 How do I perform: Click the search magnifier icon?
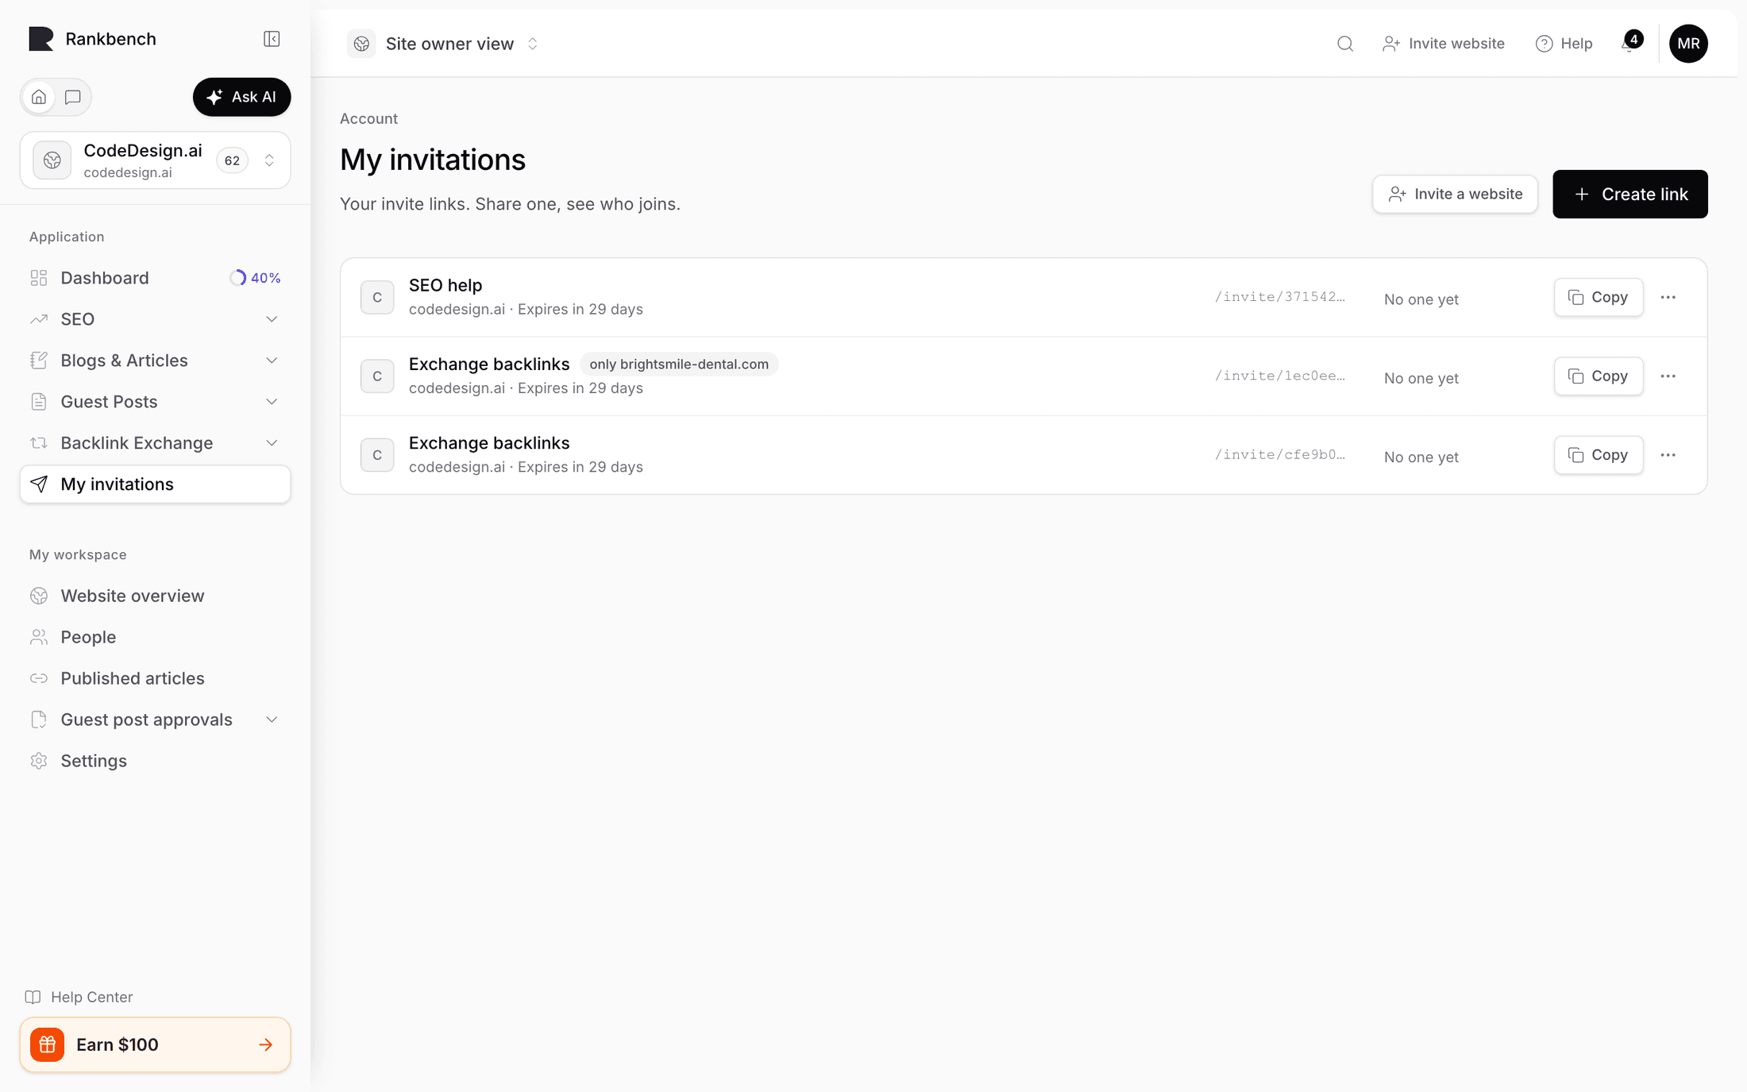tap(1344, 44)
